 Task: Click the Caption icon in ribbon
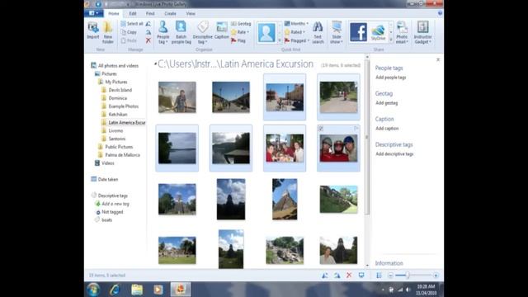pos(222,31)
